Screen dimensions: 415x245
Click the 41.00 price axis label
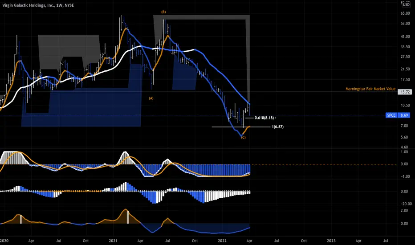click(x=405, y=37)
